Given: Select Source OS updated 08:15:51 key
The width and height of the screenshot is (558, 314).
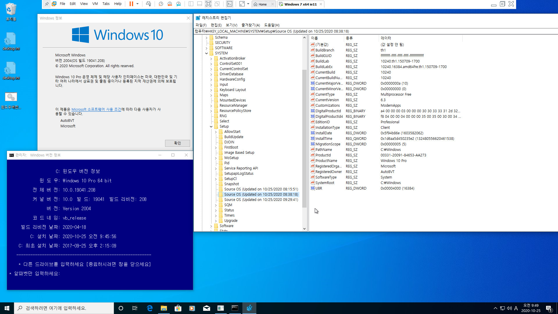Looking at the screenshot, I should (261, 189).
